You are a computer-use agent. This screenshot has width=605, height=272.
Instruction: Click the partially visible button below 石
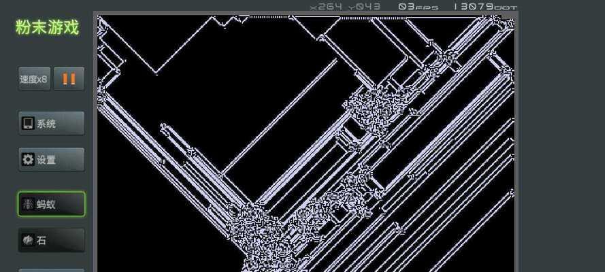pos(51,270)
